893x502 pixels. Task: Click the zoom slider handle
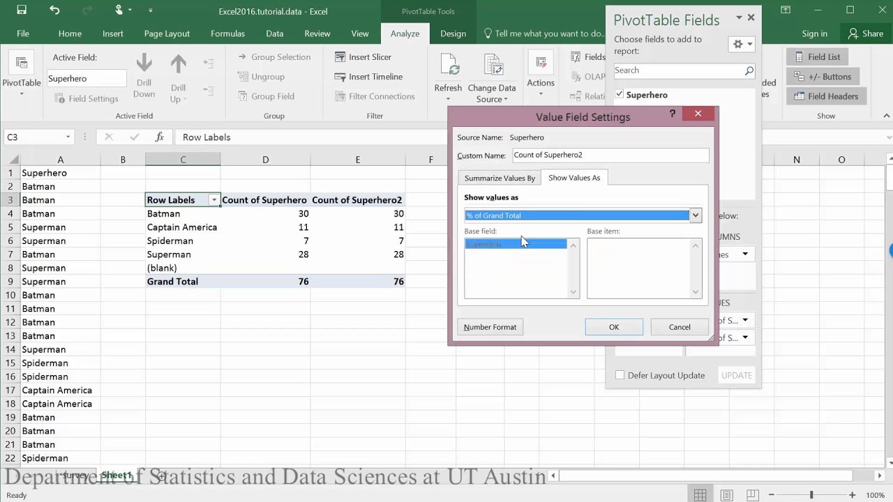pyautogui.click(x=811, y=495)
